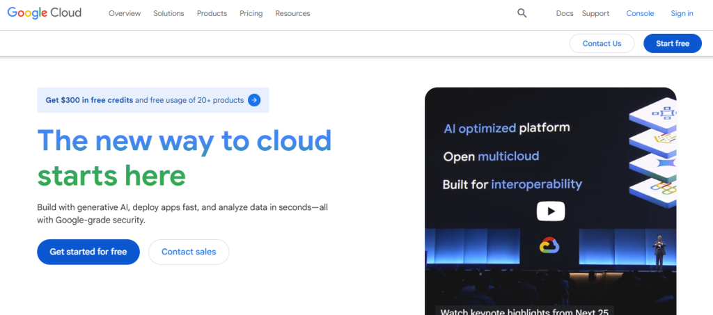Click the Contact Us button

pyautogui.click(x=602, y=44)
